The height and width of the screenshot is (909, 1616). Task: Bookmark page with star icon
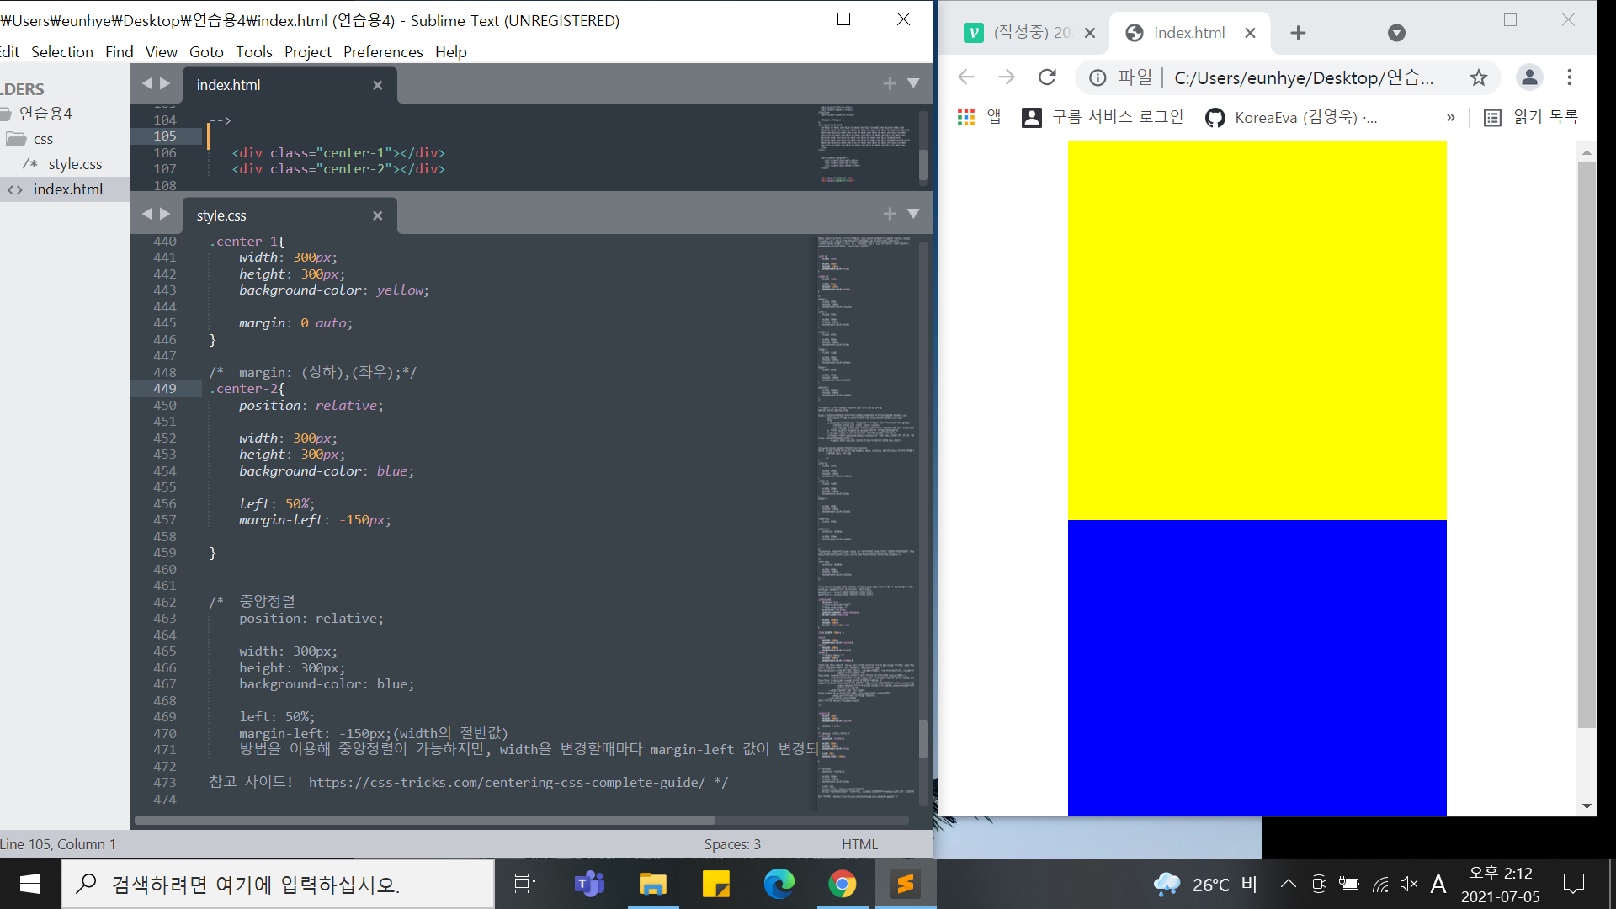click(1478, 77)
